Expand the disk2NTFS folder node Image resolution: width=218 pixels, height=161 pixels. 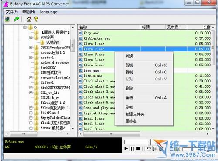tap(31, 88)
